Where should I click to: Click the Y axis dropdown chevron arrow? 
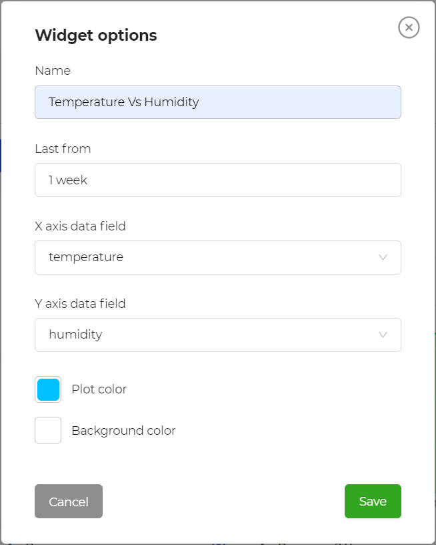coord(383,335)
